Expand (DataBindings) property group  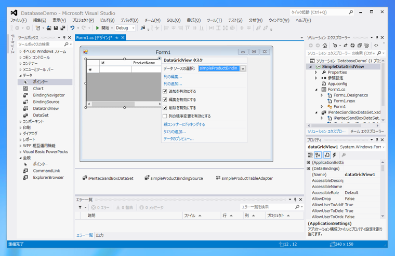click(x=309, y=168)
